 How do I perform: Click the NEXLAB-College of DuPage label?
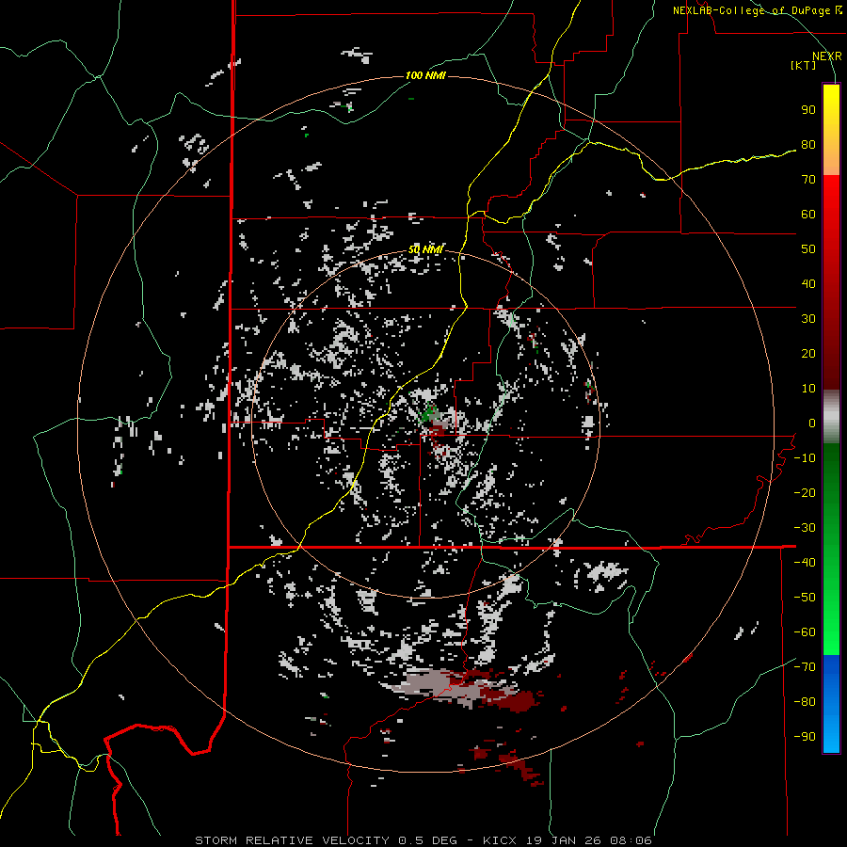(x=754, y=9)
